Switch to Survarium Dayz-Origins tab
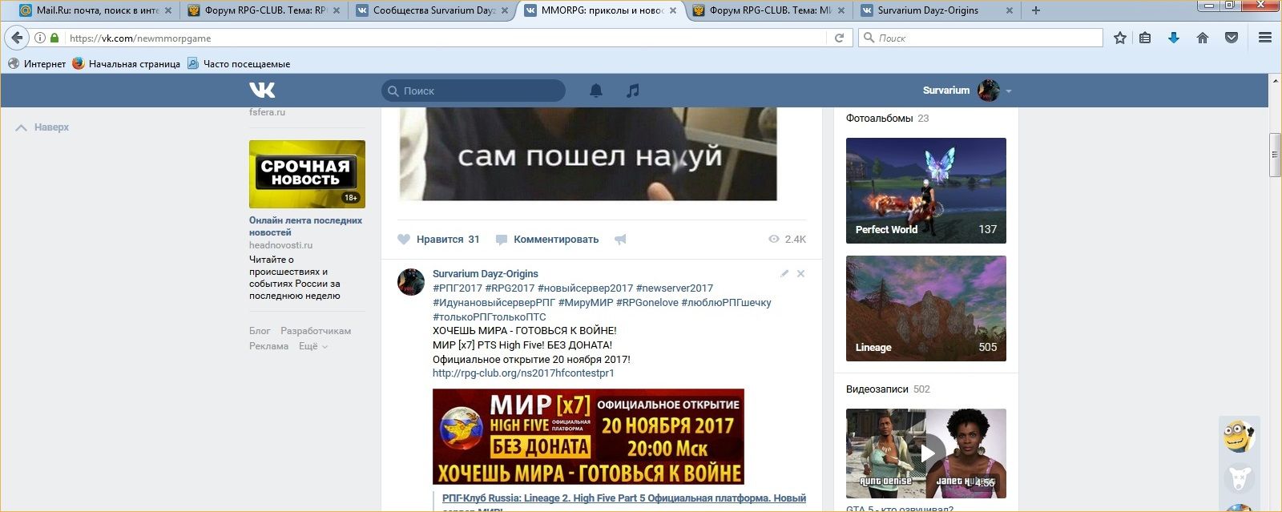Image resolution: width=1282 pixels, height=512 pixels. coord(937,10)
